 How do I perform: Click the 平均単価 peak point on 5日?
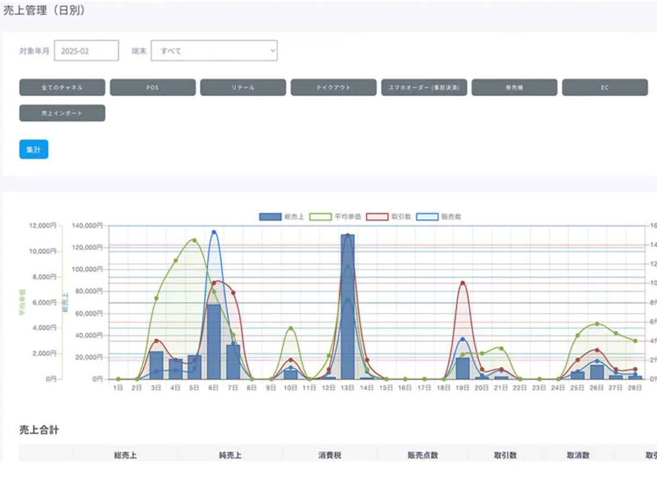(x=194, y=240)
